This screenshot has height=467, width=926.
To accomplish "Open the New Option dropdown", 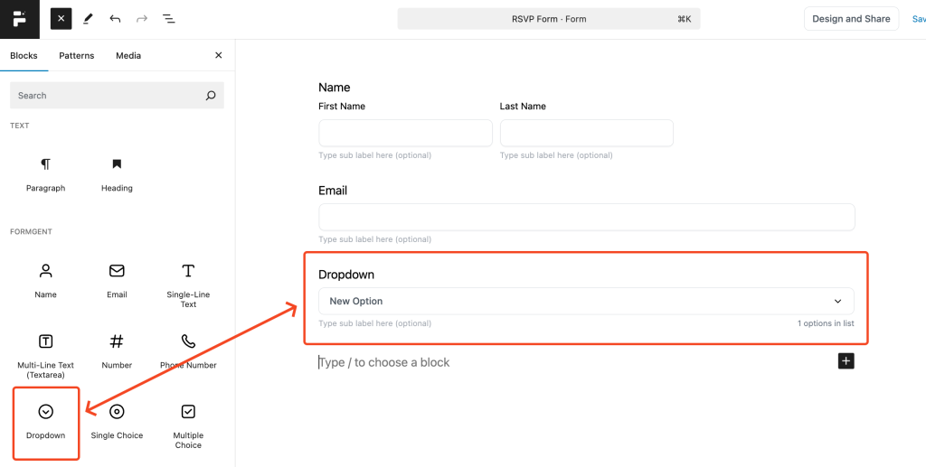I will [586, 302].
